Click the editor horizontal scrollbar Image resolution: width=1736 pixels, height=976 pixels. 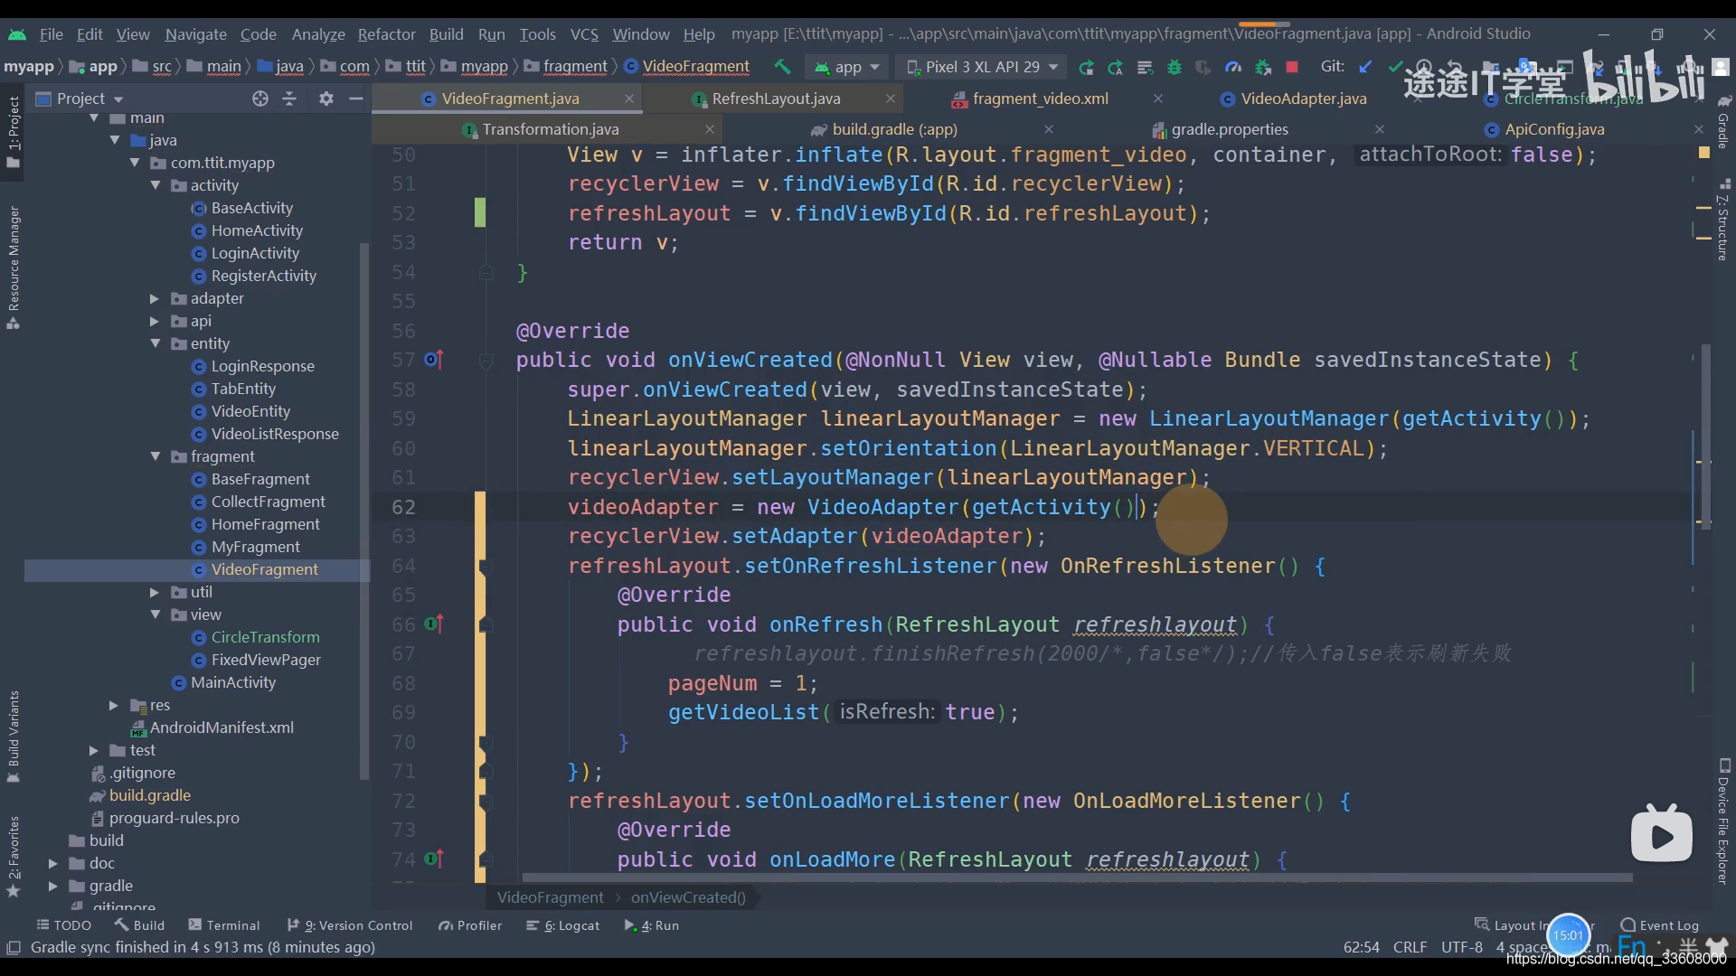pos(1076,877)
